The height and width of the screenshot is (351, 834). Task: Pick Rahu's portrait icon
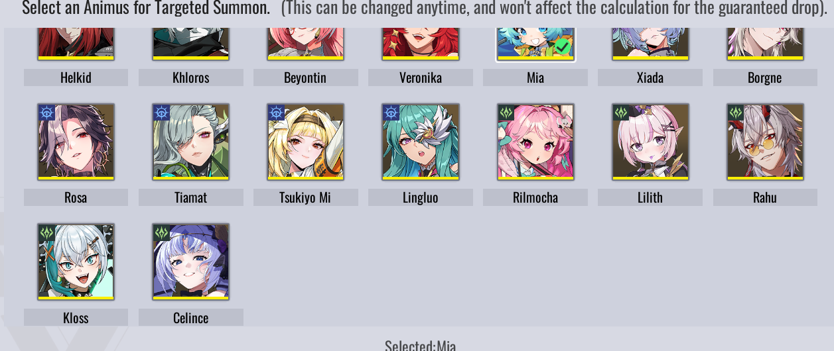click(x=765, y=142)
